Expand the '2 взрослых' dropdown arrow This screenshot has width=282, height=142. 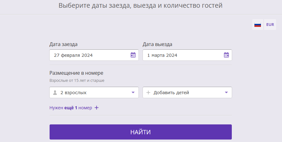coord(133,93)
